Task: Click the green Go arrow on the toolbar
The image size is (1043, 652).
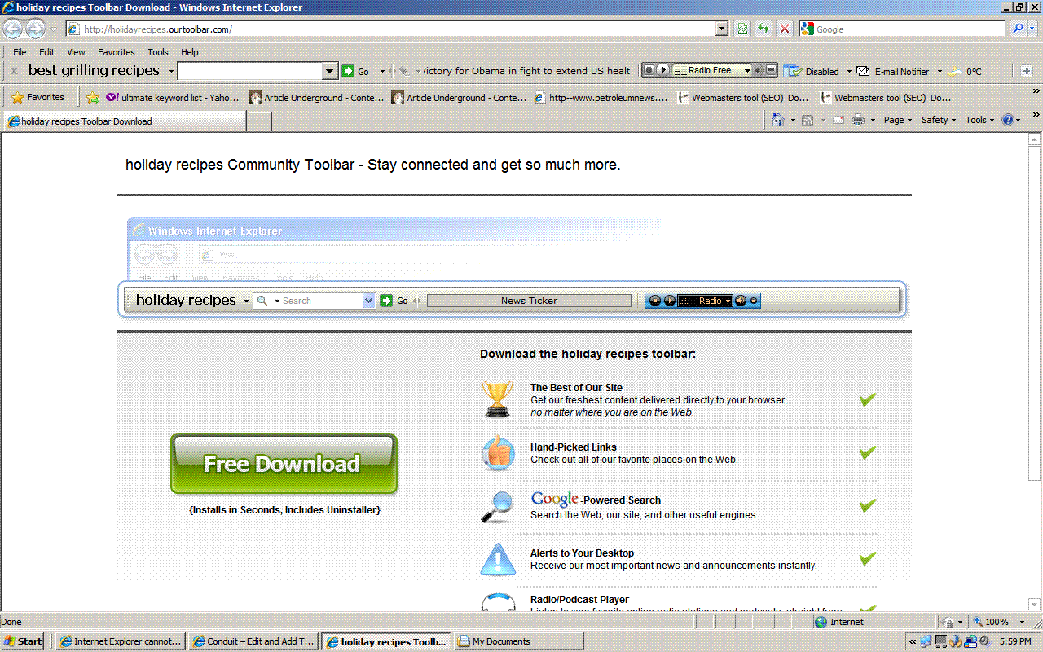Action: point(348,71)
